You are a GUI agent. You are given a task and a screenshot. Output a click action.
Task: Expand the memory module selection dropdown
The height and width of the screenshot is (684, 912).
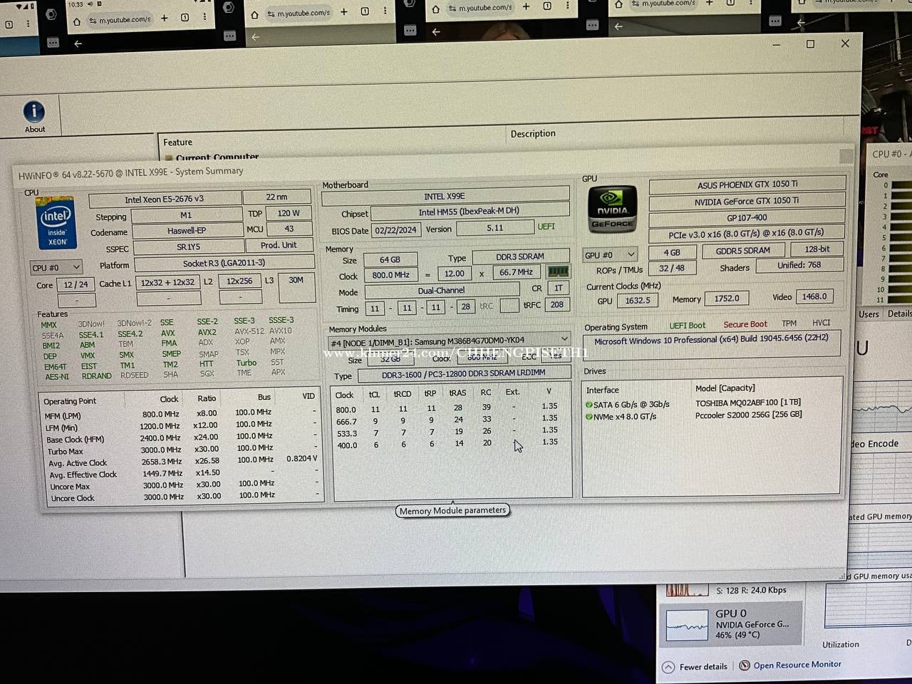(564, 339)
